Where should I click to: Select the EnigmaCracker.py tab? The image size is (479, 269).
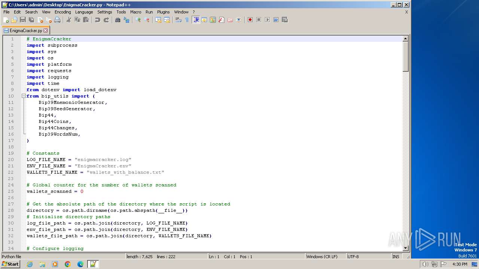tap(25, 31)
